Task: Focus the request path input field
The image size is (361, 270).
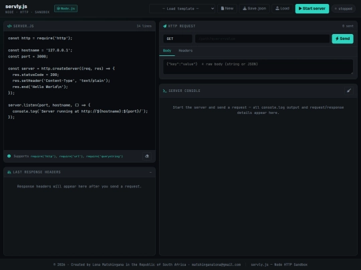Action: pyautogui.click(x=262, y=39)
